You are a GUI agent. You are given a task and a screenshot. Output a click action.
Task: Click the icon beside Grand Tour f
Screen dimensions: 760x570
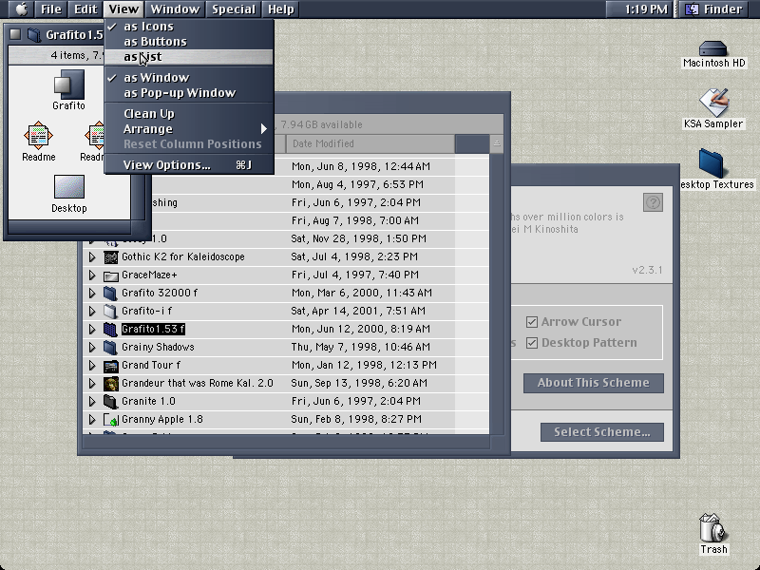(x=111, y=366)
